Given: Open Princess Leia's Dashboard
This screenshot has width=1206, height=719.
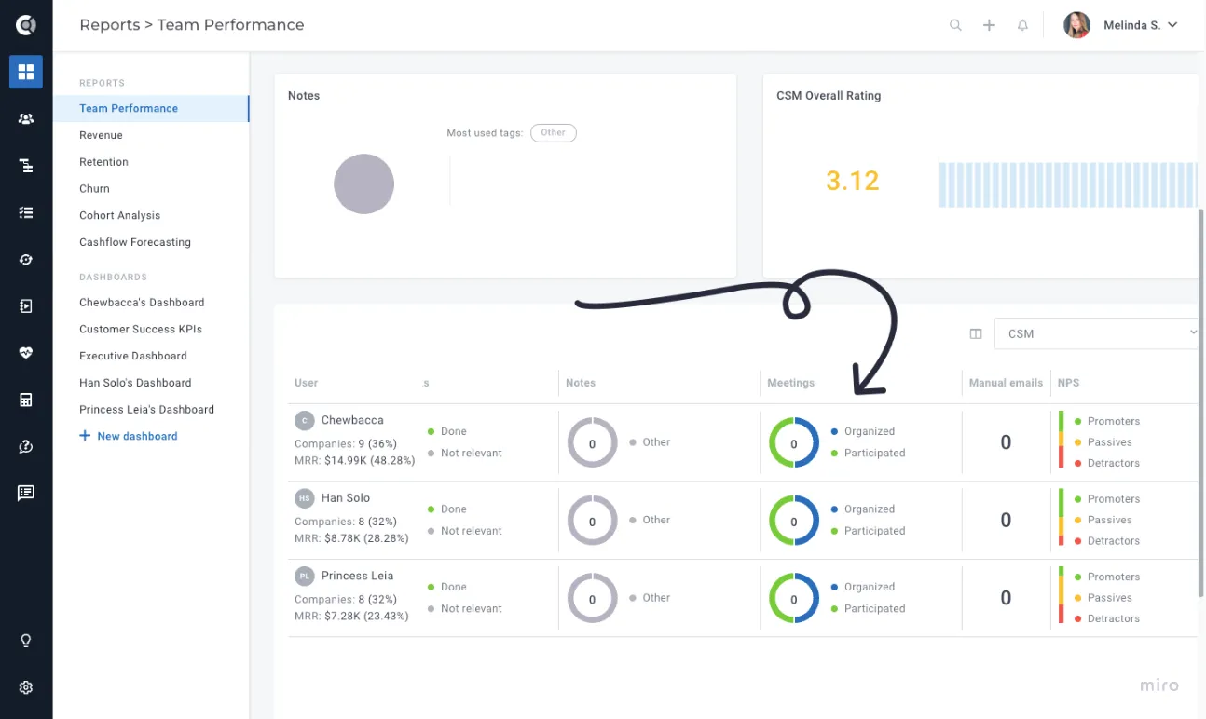Looking at the screenshot, I should coord(146,409).
